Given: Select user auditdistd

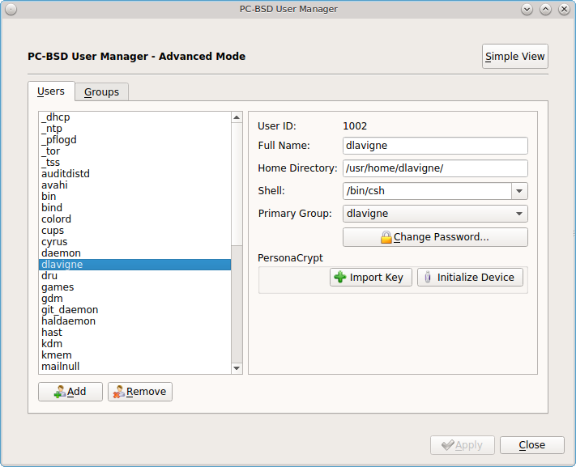Looking at the screenshot, I should tap(134, 174).
